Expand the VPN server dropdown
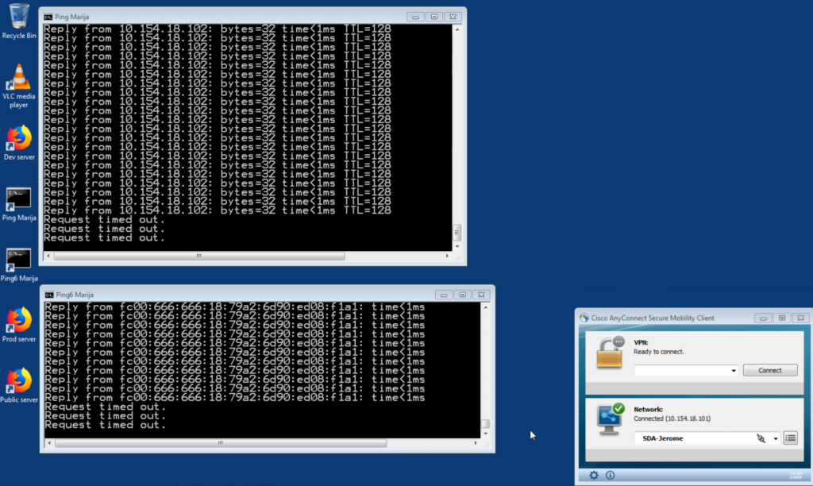The image size is (813, 486). 734,370
